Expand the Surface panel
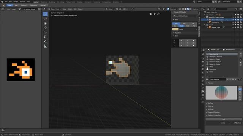Viewport: 243px width, 136px height. tap(210, 103)
